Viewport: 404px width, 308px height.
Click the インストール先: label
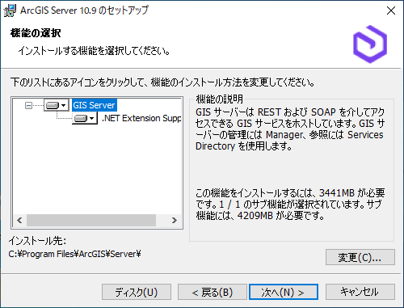click(37, 241)
